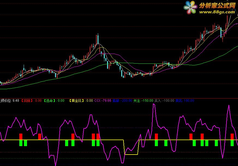This screenshot has width=238, height=166.
Task: Click the 损价位: 9.48 stop-loss value label
Action: tap(10, 101)
